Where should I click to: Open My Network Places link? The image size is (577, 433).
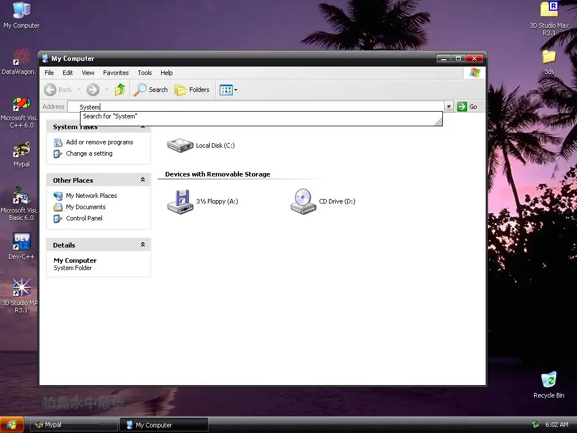pos(91,196)
